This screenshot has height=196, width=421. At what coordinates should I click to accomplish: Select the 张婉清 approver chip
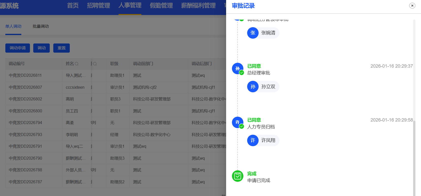pos(263,33)
